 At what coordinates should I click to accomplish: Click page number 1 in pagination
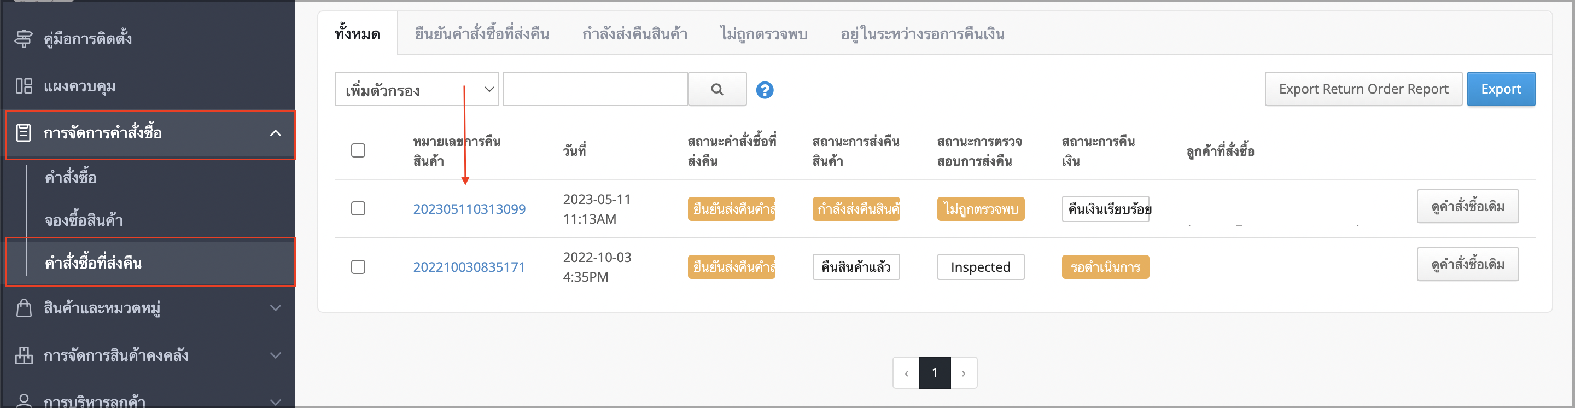click(x=935, y=372)
